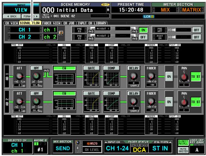Select next channel right of CH 2

point(41,37)
